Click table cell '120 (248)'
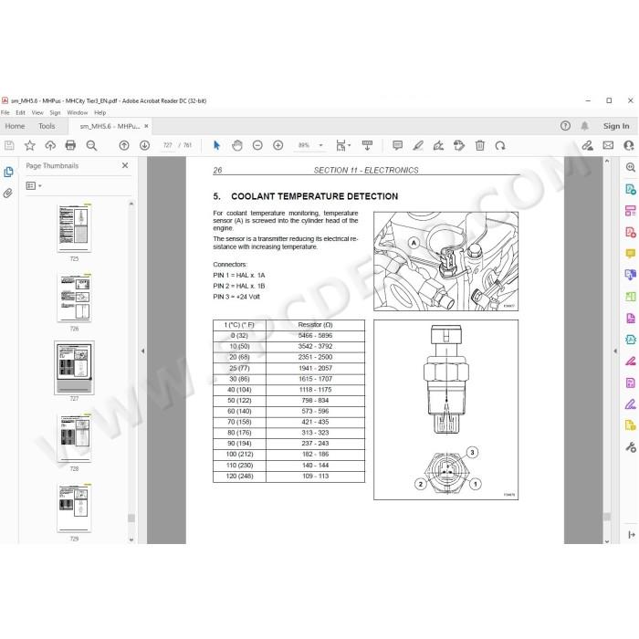The image size is (639, 639). [239, 477]
